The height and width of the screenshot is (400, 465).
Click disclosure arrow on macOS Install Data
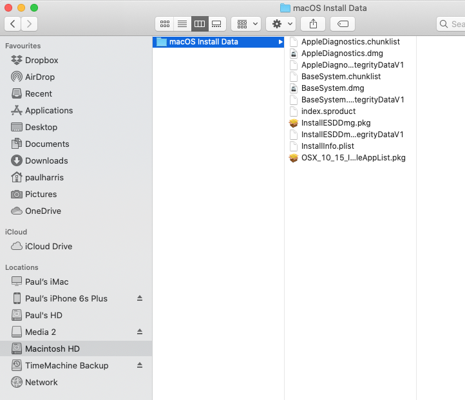(x=280, y=42)
